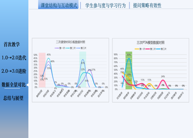Click the pink highlighted band in time chart

(42, 70)
